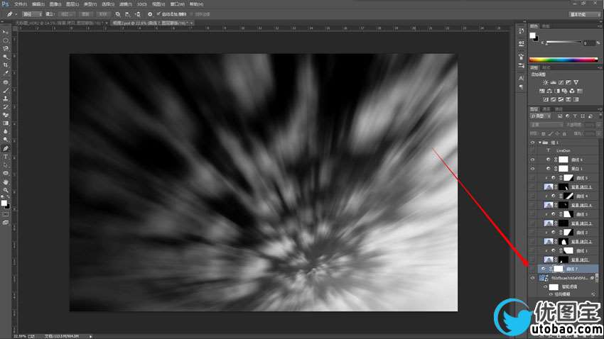
Task: Select the Move tool
Action: click(x=6, y=33)
